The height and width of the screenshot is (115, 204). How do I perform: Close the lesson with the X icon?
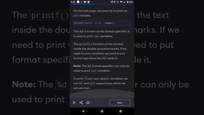click(74, 103)
